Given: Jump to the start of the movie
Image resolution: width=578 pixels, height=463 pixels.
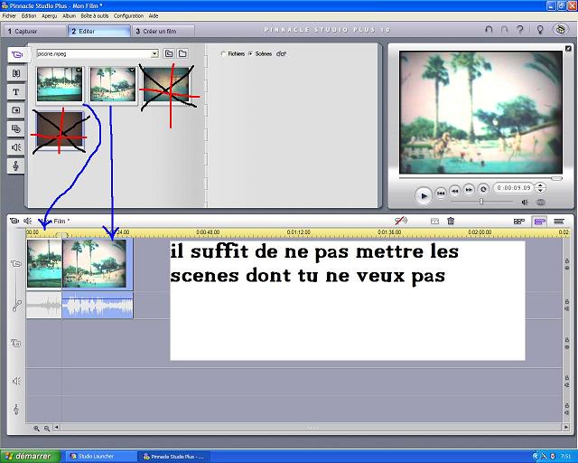Looking at the screenshot, I should (441, 193).
